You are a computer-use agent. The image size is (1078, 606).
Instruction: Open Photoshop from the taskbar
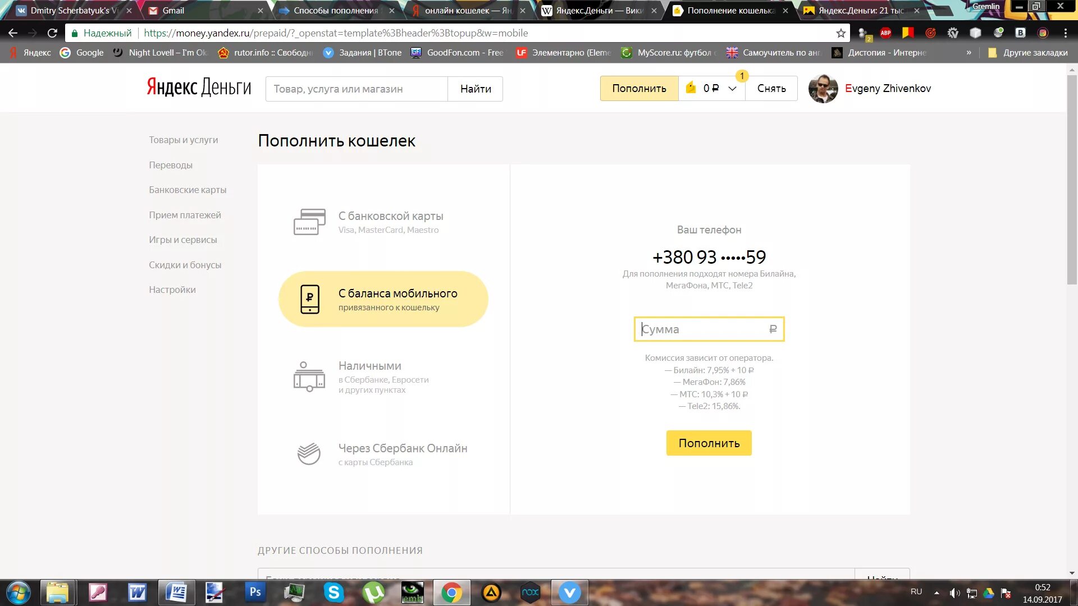255,593
